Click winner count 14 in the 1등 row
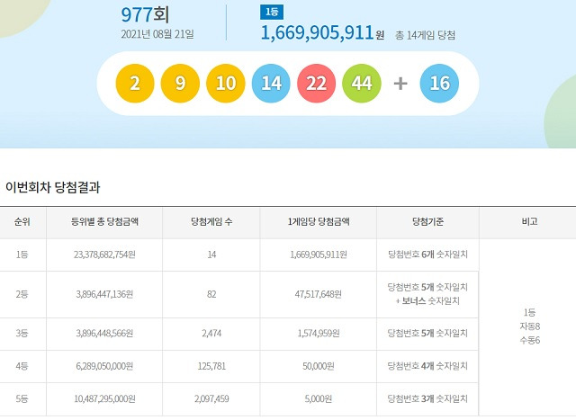This screenshot has height=420, width=576. pos(211,255)
